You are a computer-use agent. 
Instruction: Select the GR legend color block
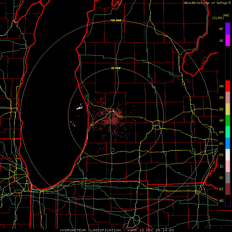pyautogui.click(x=228, y=97)
